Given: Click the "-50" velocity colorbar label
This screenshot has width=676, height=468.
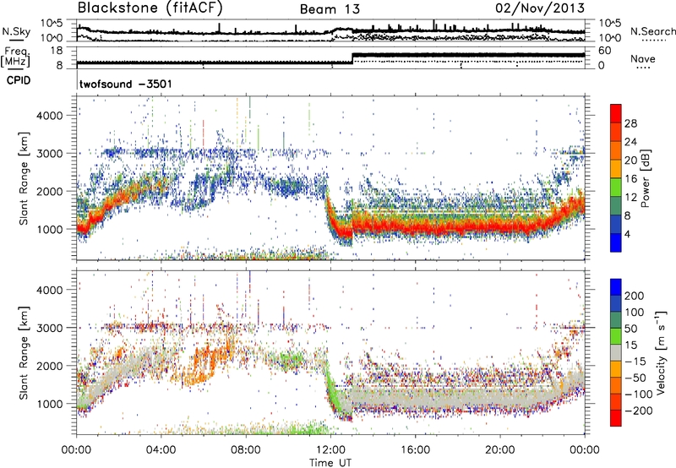Looking at the screenshot, I should pyautogui.click(x=635, y=378).
